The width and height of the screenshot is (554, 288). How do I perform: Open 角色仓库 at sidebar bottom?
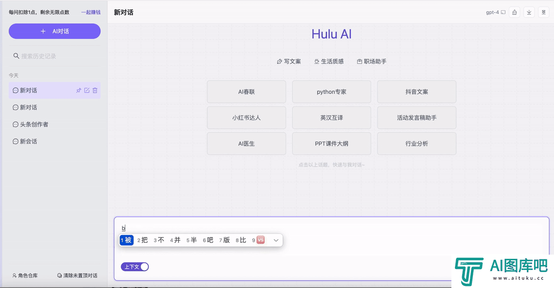click(x=25, y=275)
